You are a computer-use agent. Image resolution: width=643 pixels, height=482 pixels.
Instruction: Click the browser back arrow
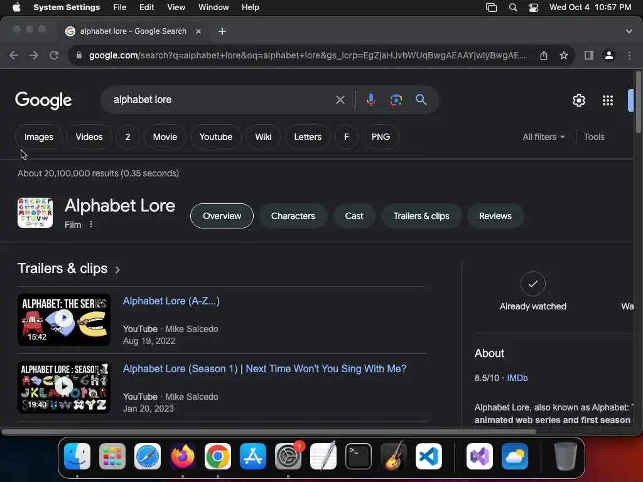pos(14,55)
